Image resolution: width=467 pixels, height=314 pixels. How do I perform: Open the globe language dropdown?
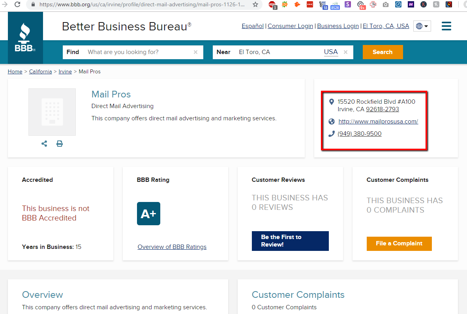[x=422, y=26]
